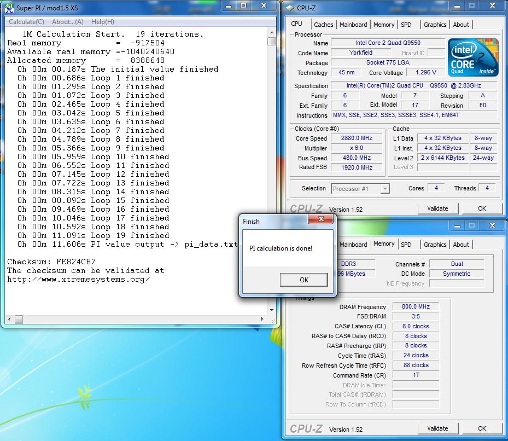Click OK in upper CPU-Z window

(x=482, y=208)
